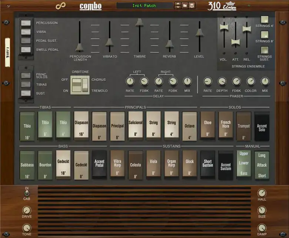
Task: Click the Phaser Rate knob
Action: click(x=208, y=81)
